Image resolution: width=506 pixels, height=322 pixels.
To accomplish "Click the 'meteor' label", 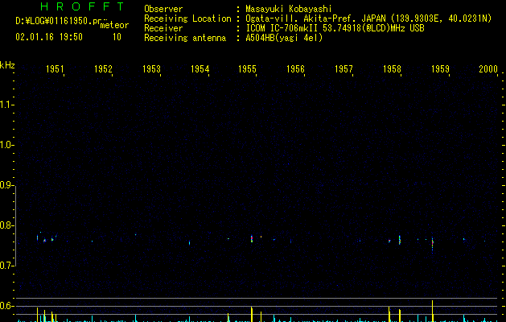I will point(114,25).
